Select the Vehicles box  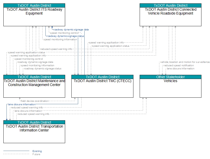(x=171, y=86)
